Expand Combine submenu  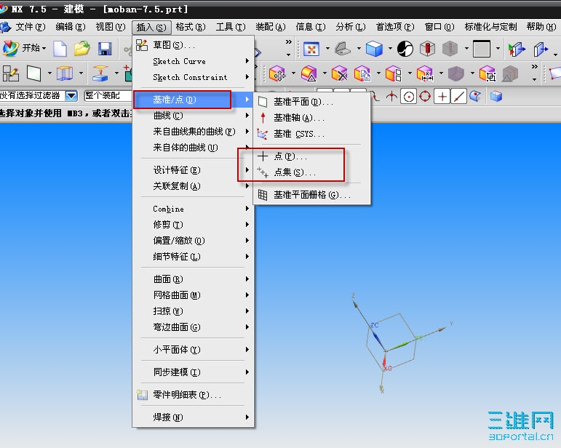click(x=194, y=209)
